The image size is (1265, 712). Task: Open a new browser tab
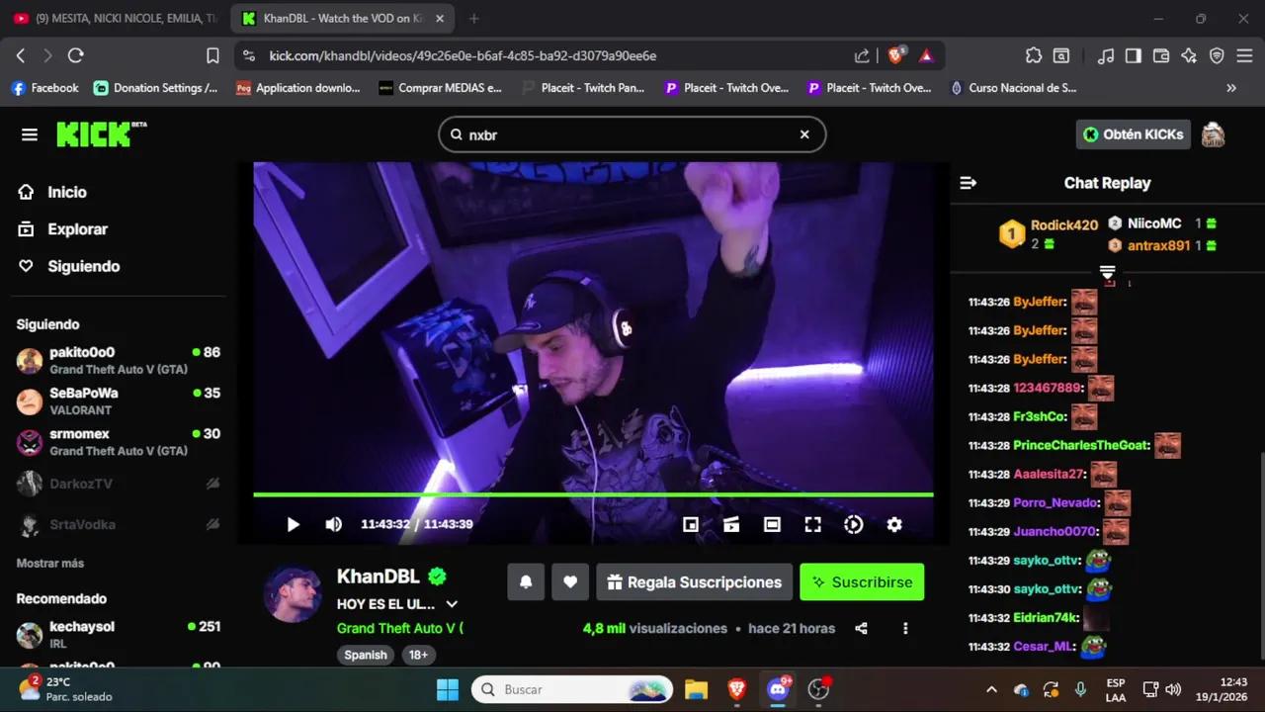(x=473, y=19)
